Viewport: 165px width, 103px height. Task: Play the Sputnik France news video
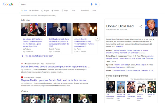[x=59, y=30]
